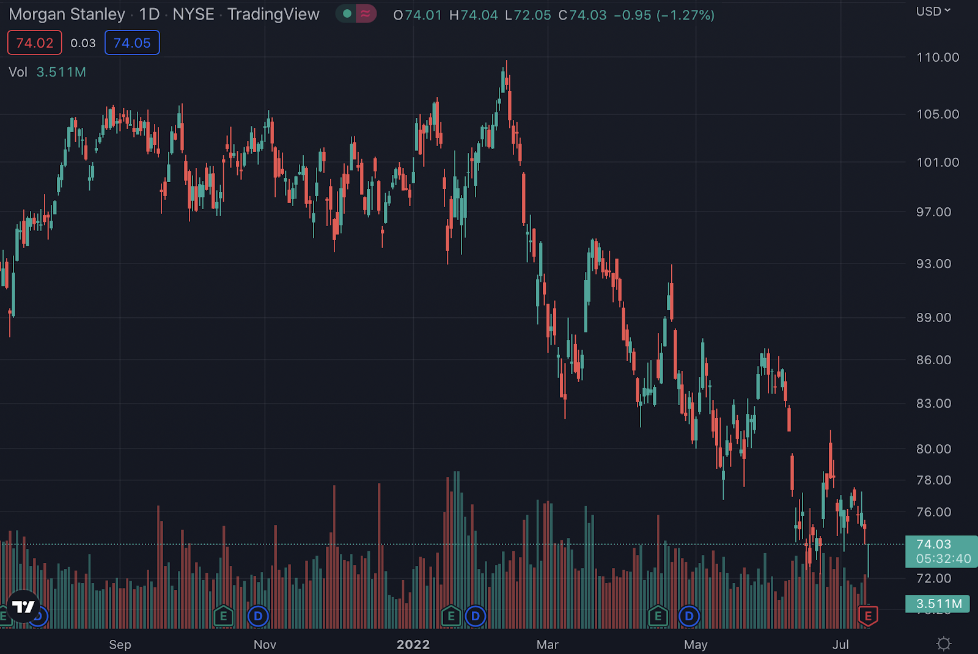
Task: Open chart settings gear icon
Action: click(944, 644)
